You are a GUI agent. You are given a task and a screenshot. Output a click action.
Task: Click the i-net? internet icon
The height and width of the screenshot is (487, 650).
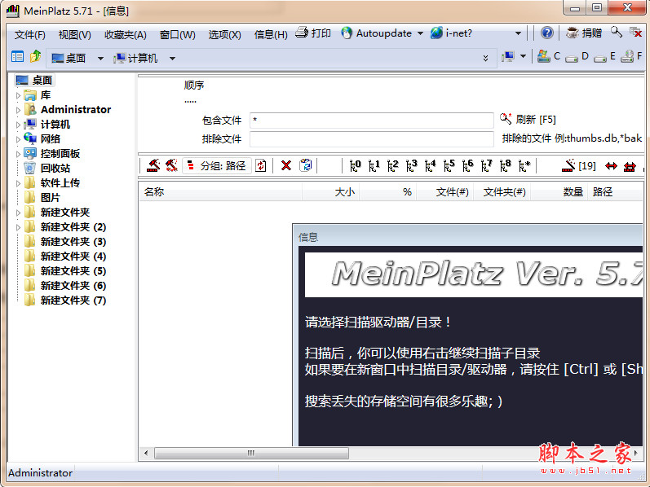436,33
